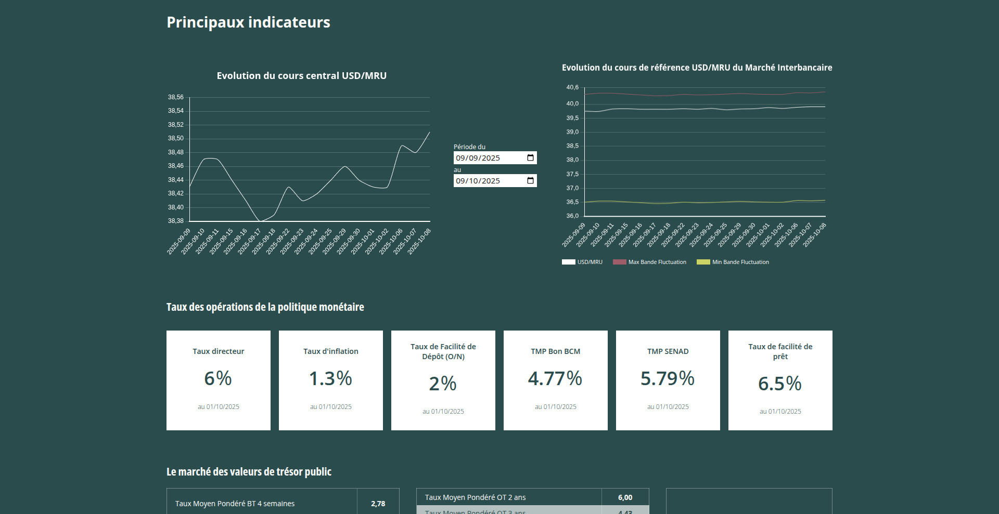Toggle the Min Bande Fluctuation legend series
999x514 pixels.
point(733,262)
